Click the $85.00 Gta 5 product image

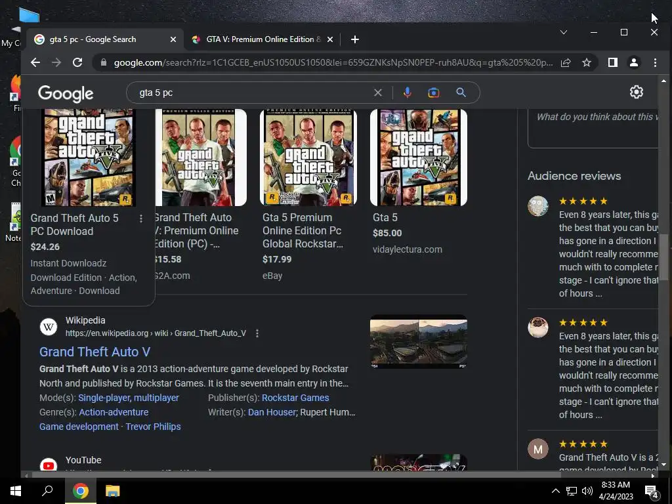click(x=419, y=157)
